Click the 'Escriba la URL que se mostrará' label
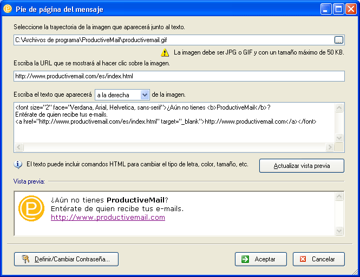360x277 pixels. pos(91,63)
